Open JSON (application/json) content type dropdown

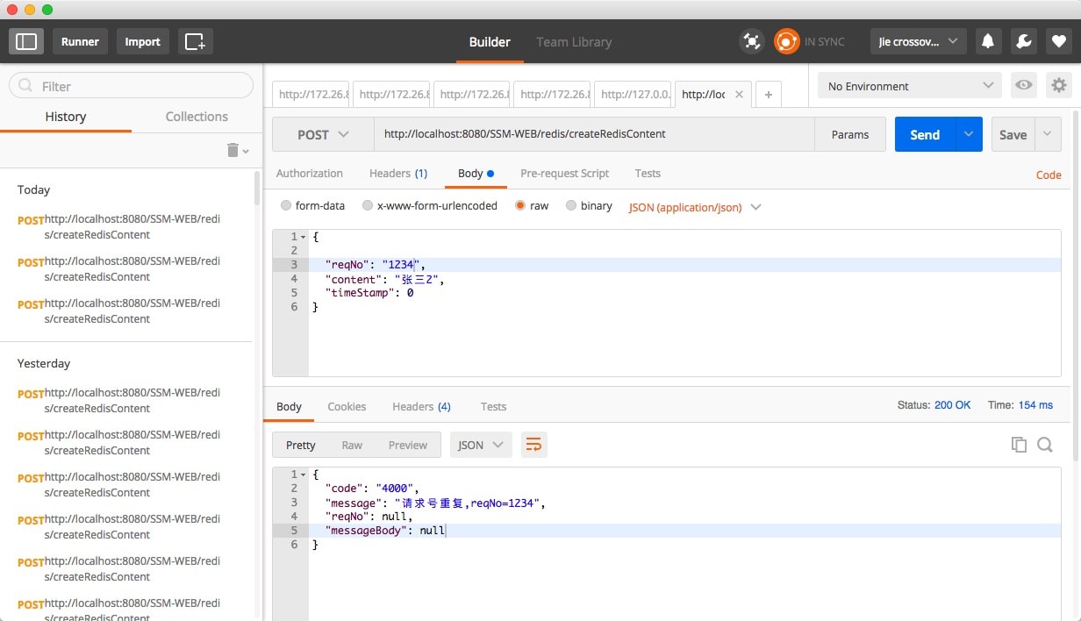coord(695,207)
